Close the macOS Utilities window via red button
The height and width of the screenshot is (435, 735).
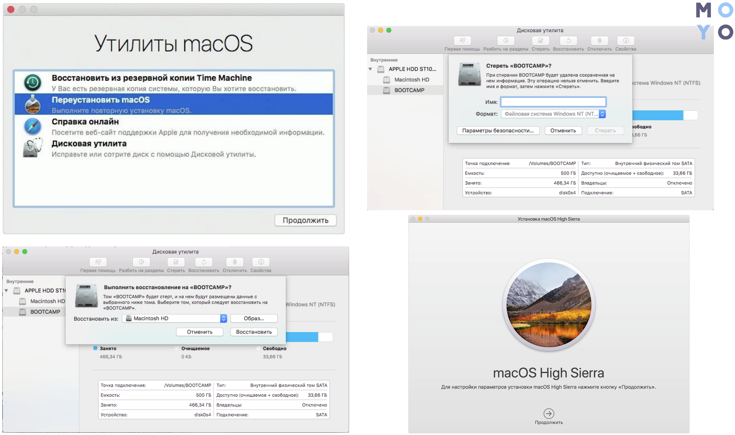coord(11,9)
